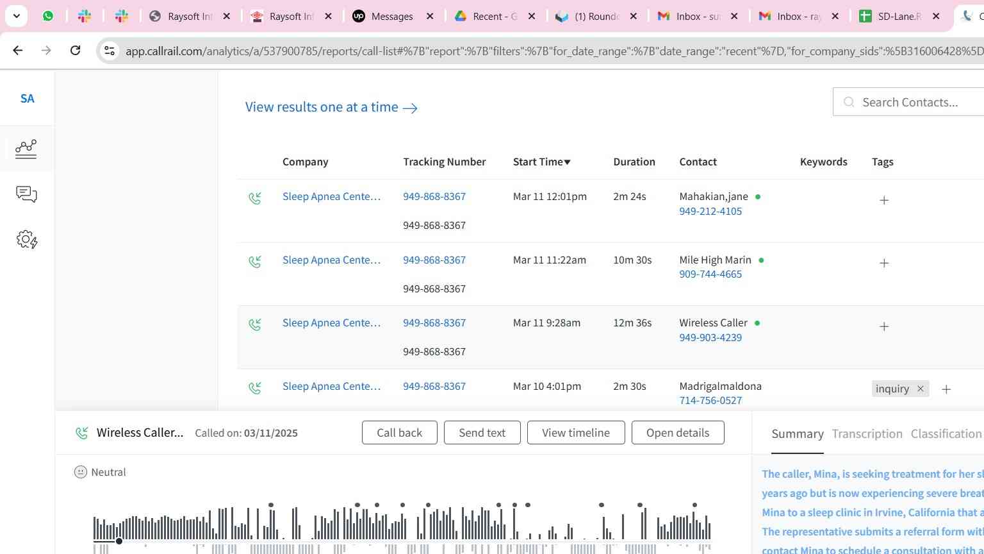Screen dimensions: 984x554
Task: Remove the inquiry tag
Action: (x=921, y=389)
